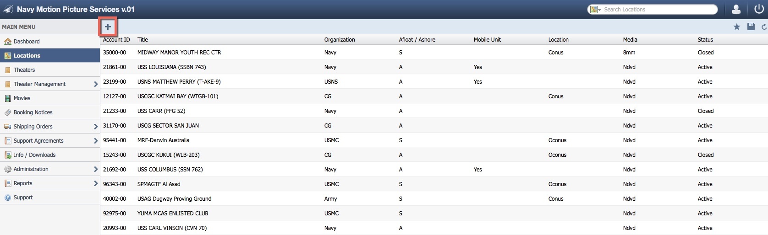
Task: Click the plus icon to add location
Action: (108, 27)
